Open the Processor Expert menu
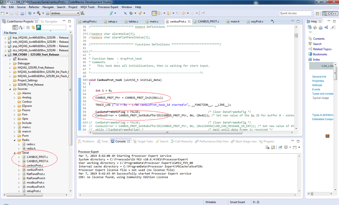This screenshot has height=205, width=339. tap(108, 7)
